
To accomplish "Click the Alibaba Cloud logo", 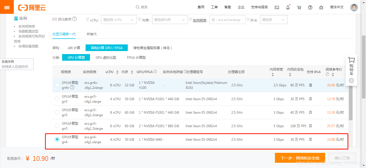I will point(32,7).
